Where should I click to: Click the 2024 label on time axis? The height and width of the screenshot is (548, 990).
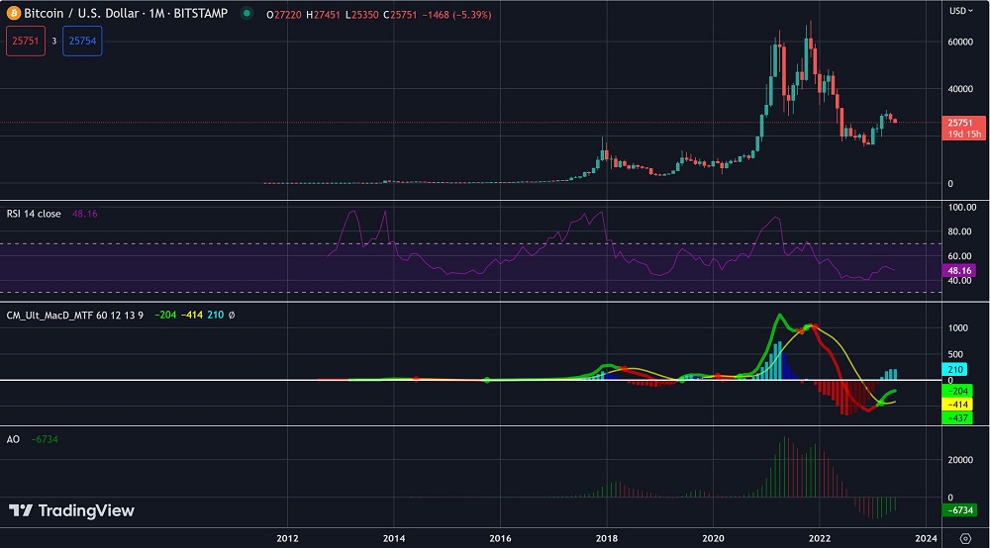tap(927, 538)
